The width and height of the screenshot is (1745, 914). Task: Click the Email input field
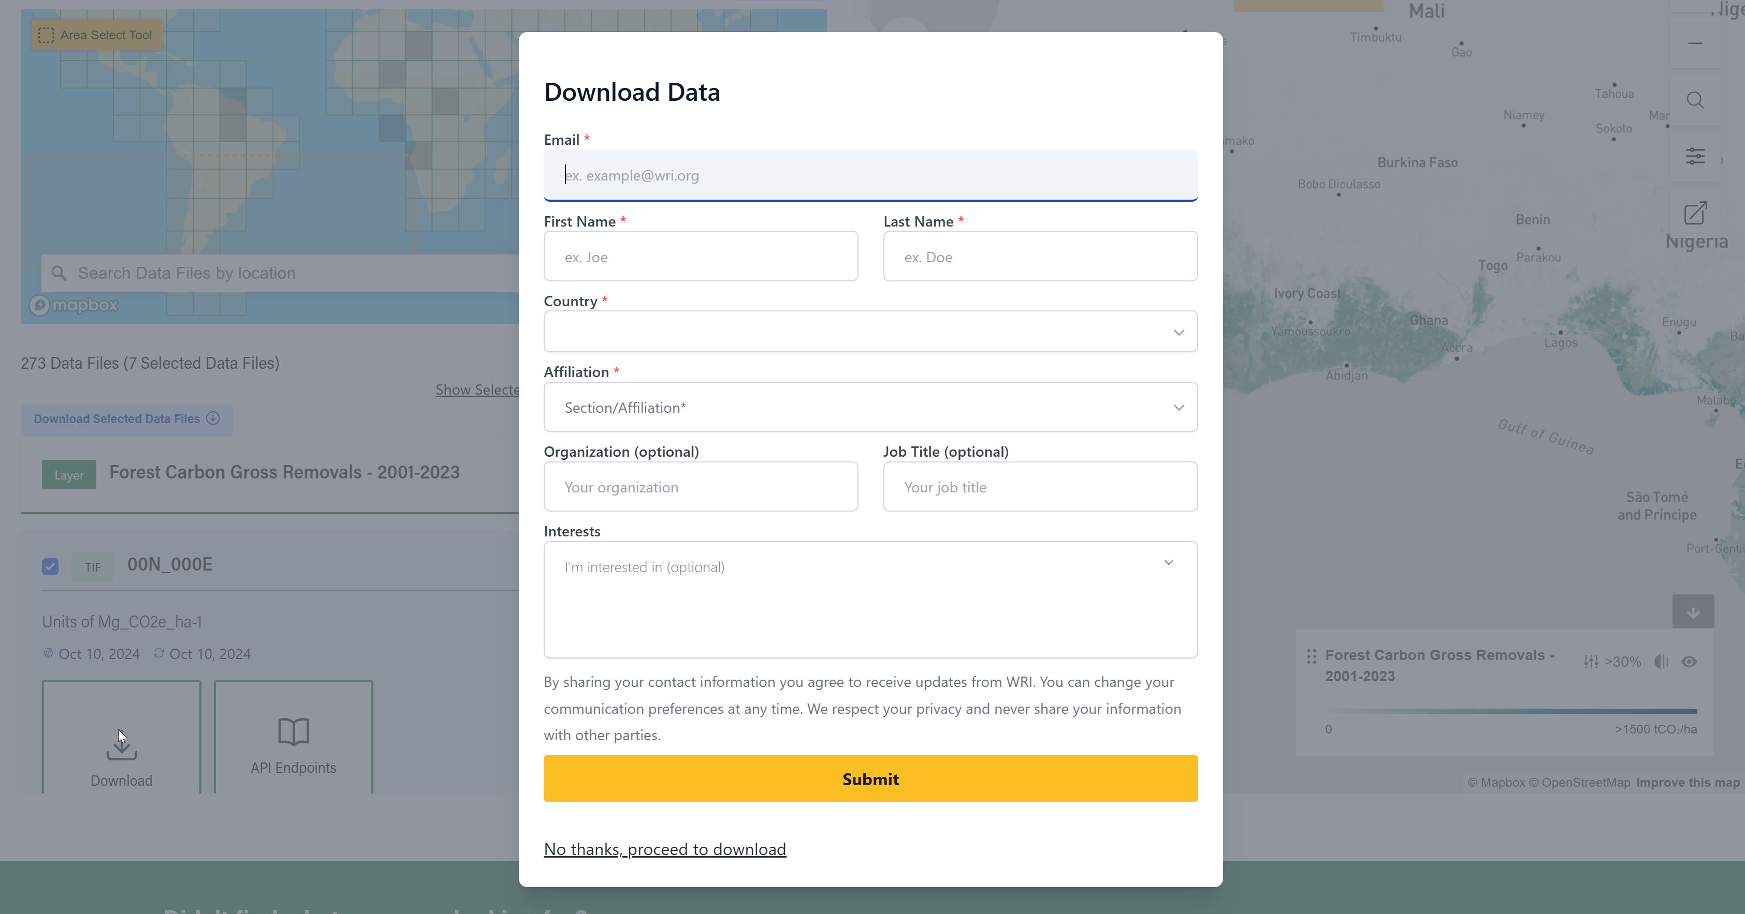[870, 176]
